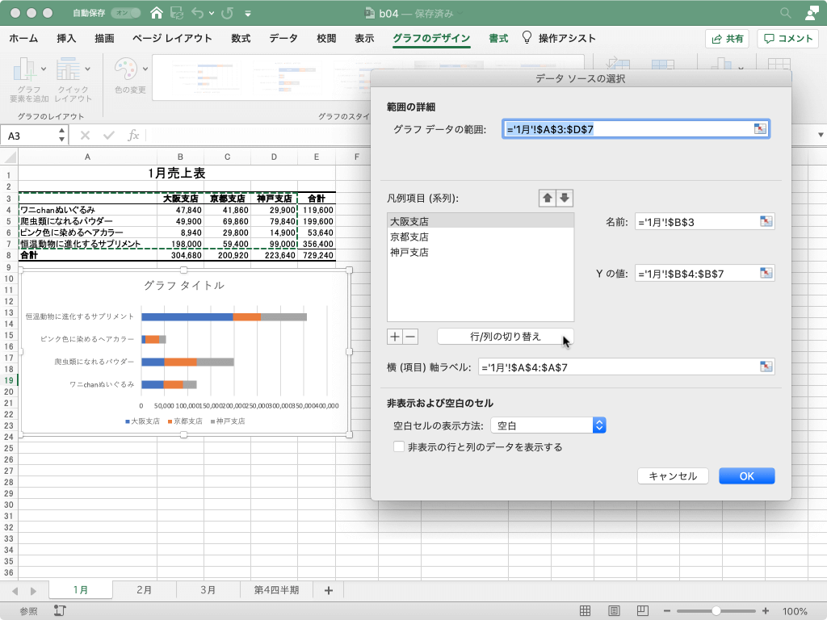Open the quick access toolbar customize arrow

(x=248, y=14)
